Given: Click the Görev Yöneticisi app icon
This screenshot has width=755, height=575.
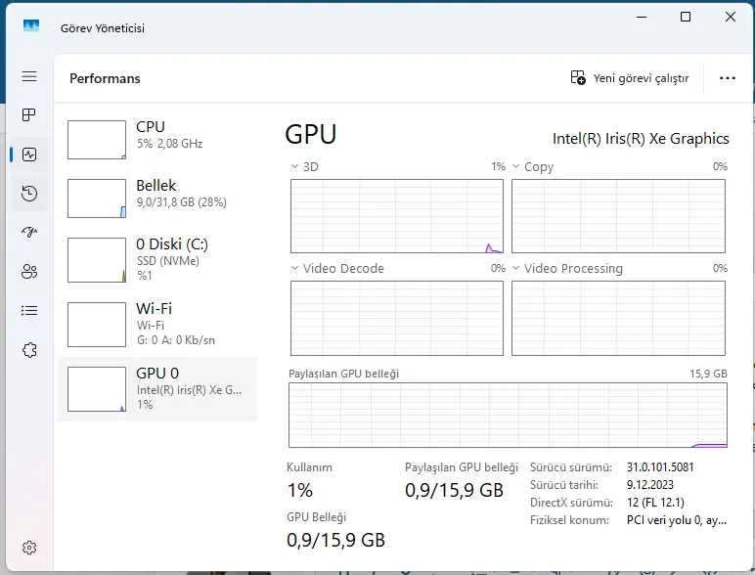Looking at the screenshot, I should pyautogui.click(x=31, y=26).
